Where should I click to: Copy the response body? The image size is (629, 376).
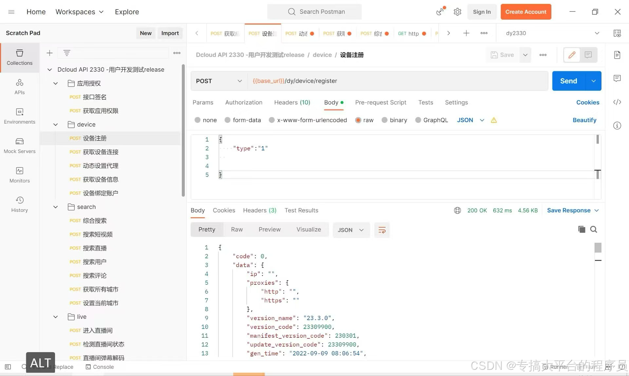point(581,230)
